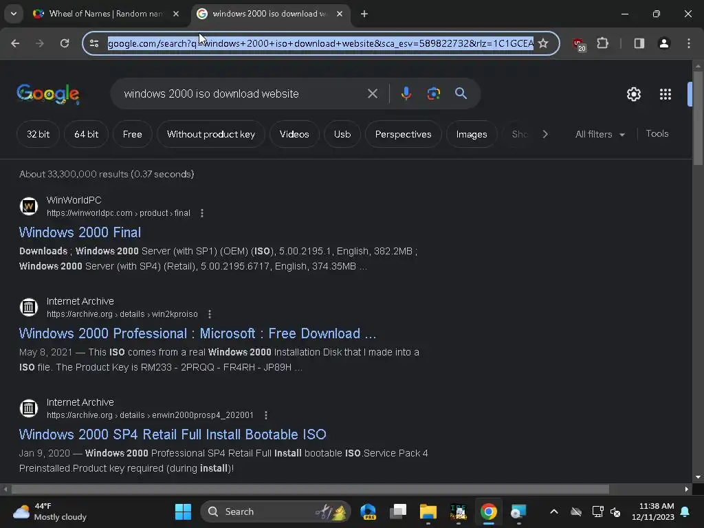Open Google quick settings gear

633,94
